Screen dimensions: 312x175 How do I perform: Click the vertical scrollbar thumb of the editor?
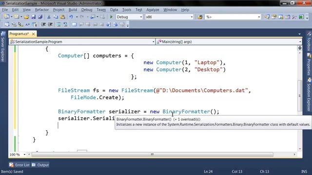pos(300,96)
